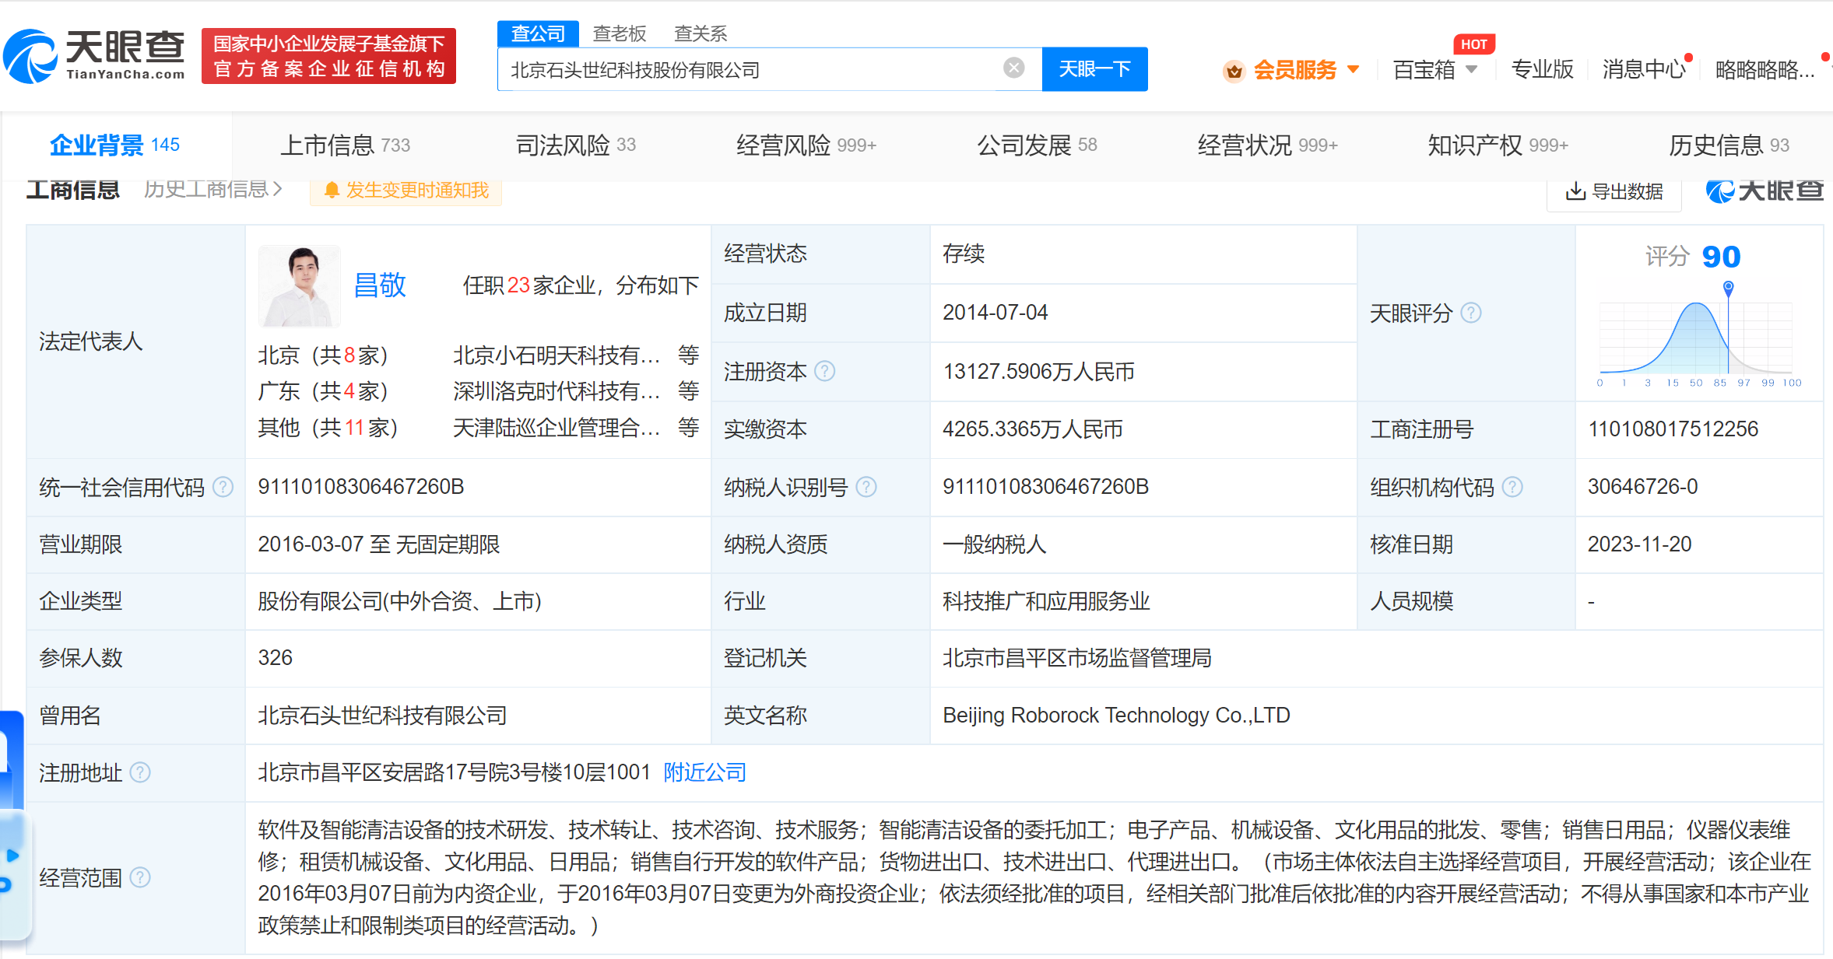Image resolution: width=1833 pixels, height=959 pixels.
Task: Click the 评分 90 score value
Action: tap(1721, 257)
